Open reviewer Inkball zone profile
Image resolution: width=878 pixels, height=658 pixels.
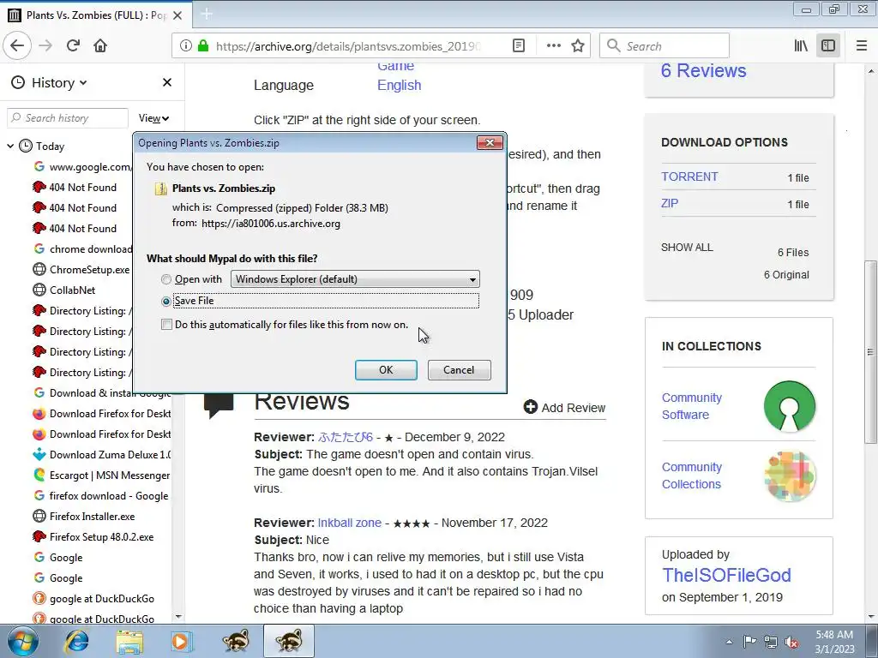[x=350, y=523]
